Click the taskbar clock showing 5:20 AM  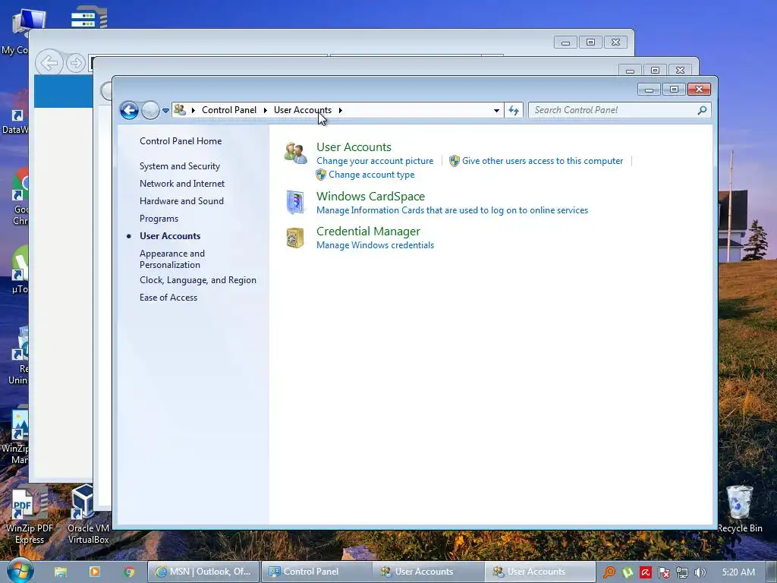738,572
